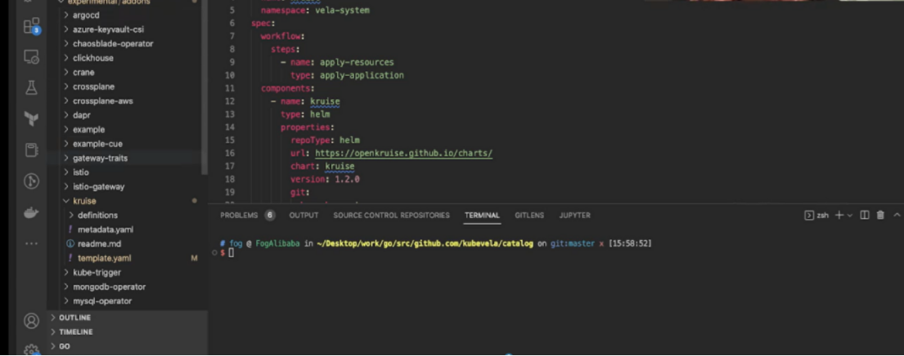Open the Testing flask icon
Screen dimensions: 904x356
(x=31, y=87)
